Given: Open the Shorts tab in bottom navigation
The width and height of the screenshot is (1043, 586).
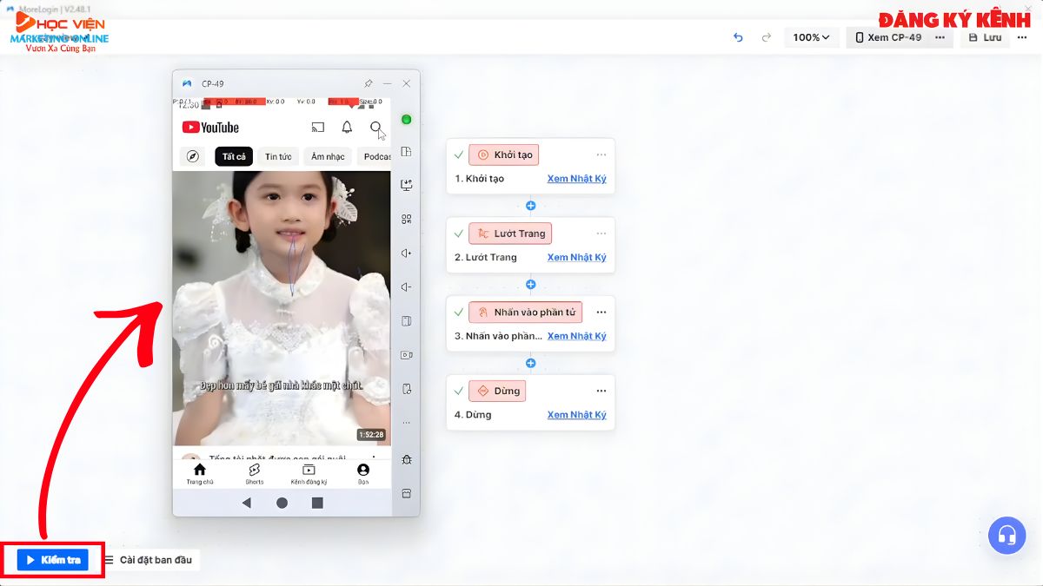Looking at the screenshot, I should point(254,473).
